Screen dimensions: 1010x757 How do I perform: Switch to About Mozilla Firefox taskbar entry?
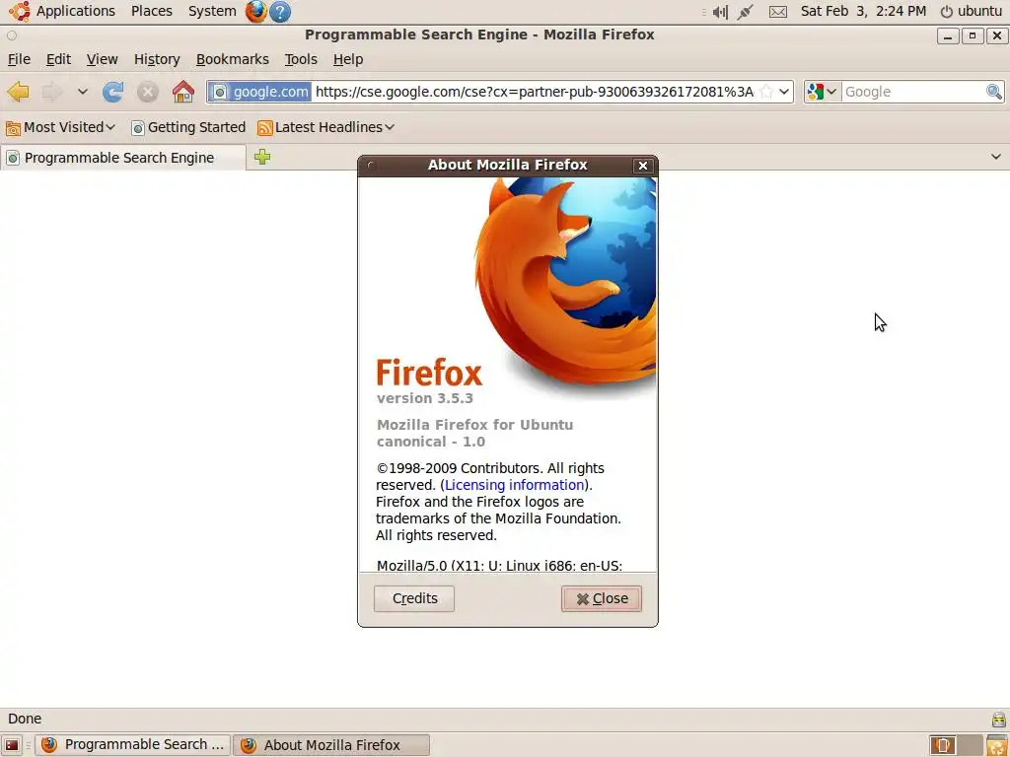tap(331, 745)
